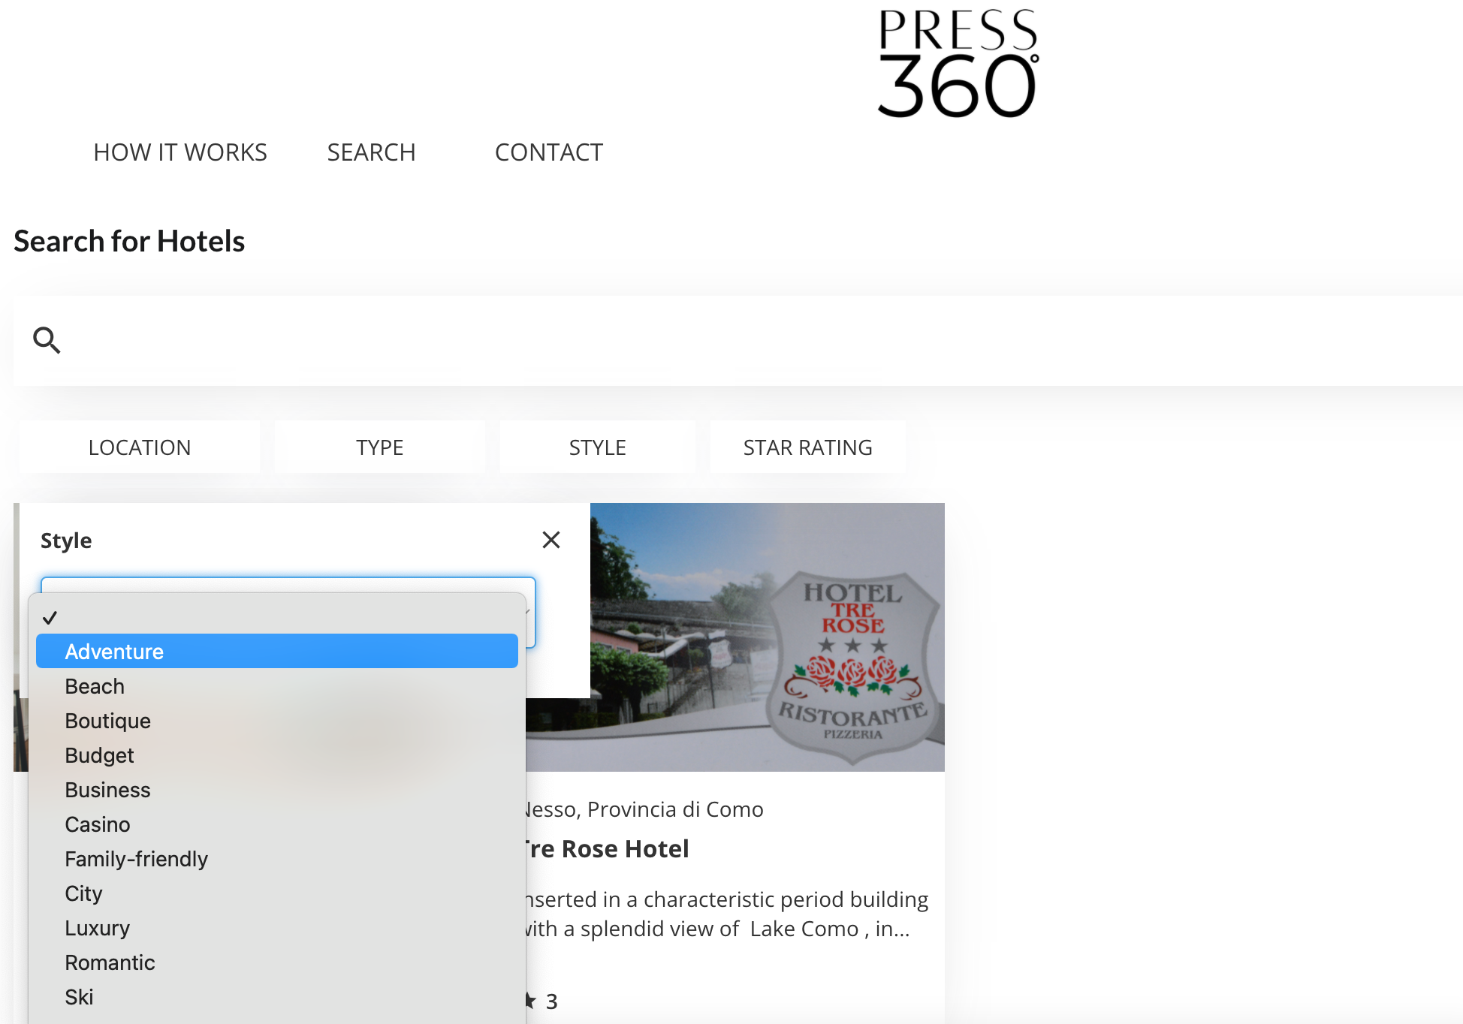Open the Press 360 logo homepage

click(958, 63)
